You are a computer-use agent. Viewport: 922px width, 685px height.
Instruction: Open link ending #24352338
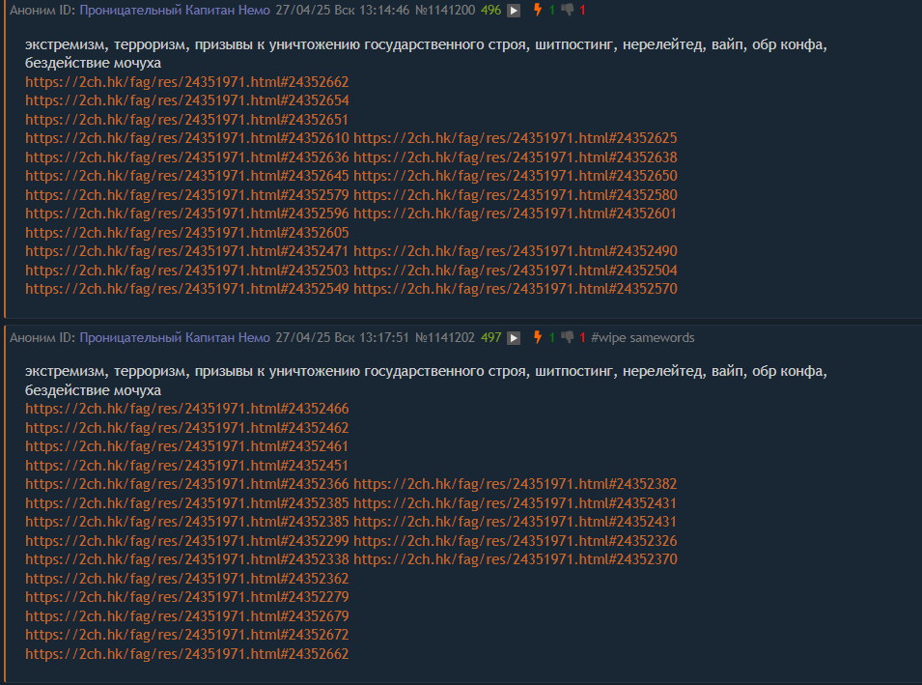pyautogui.click(x=187, y=559)
